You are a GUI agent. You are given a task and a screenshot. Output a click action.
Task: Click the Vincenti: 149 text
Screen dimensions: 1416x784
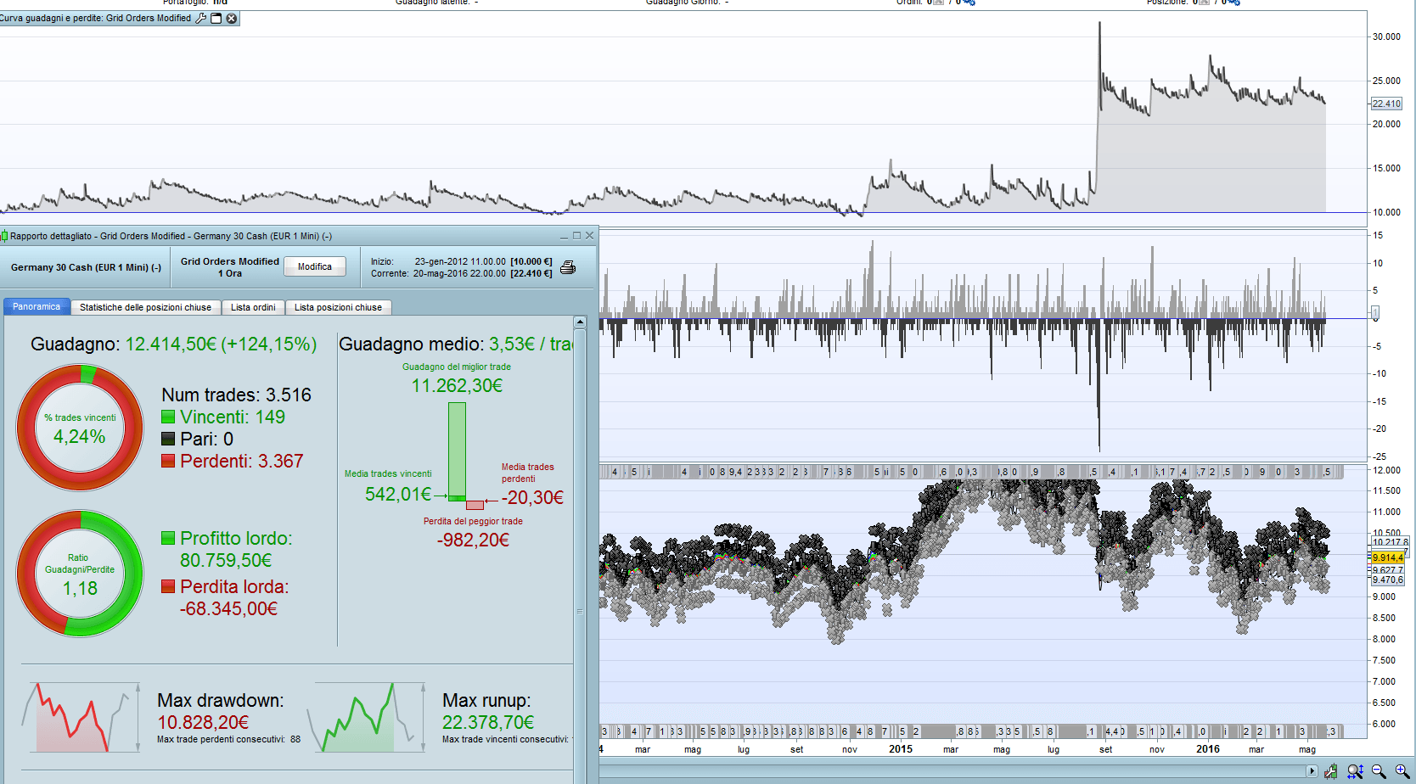233,417
